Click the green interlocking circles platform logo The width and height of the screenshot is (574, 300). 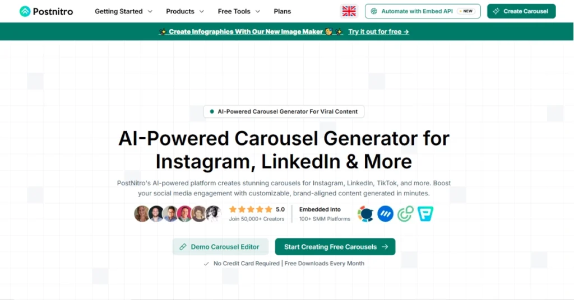point(405,214)
